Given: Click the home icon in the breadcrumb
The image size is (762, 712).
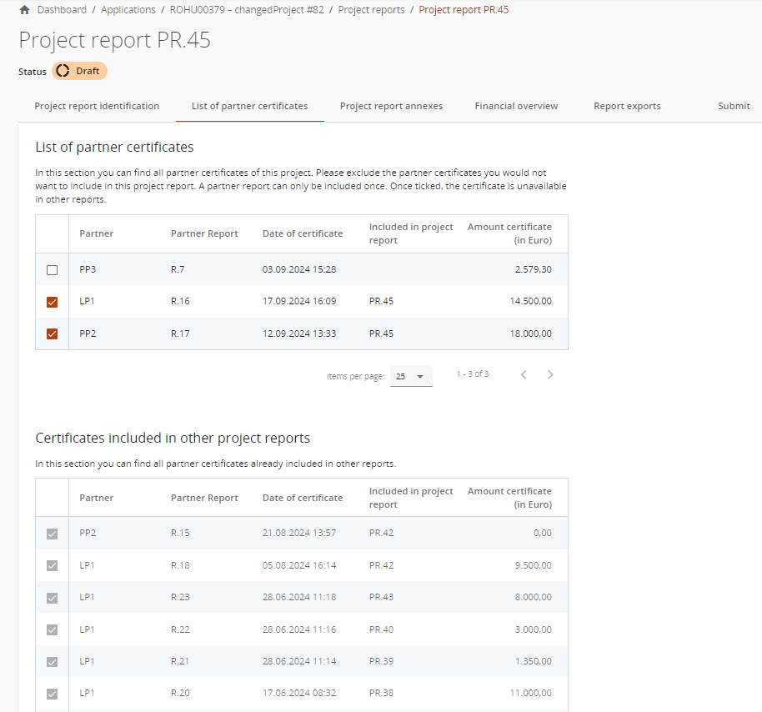Looking at the screenshot, I should pos(24,10).
